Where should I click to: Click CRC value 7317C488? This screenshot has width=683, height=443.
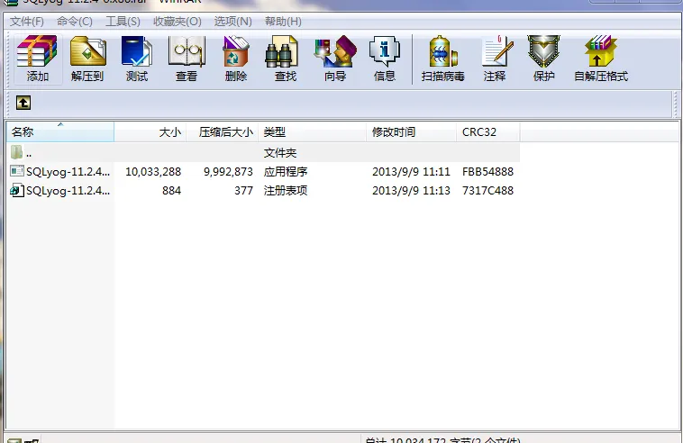[x=487, y=191]
